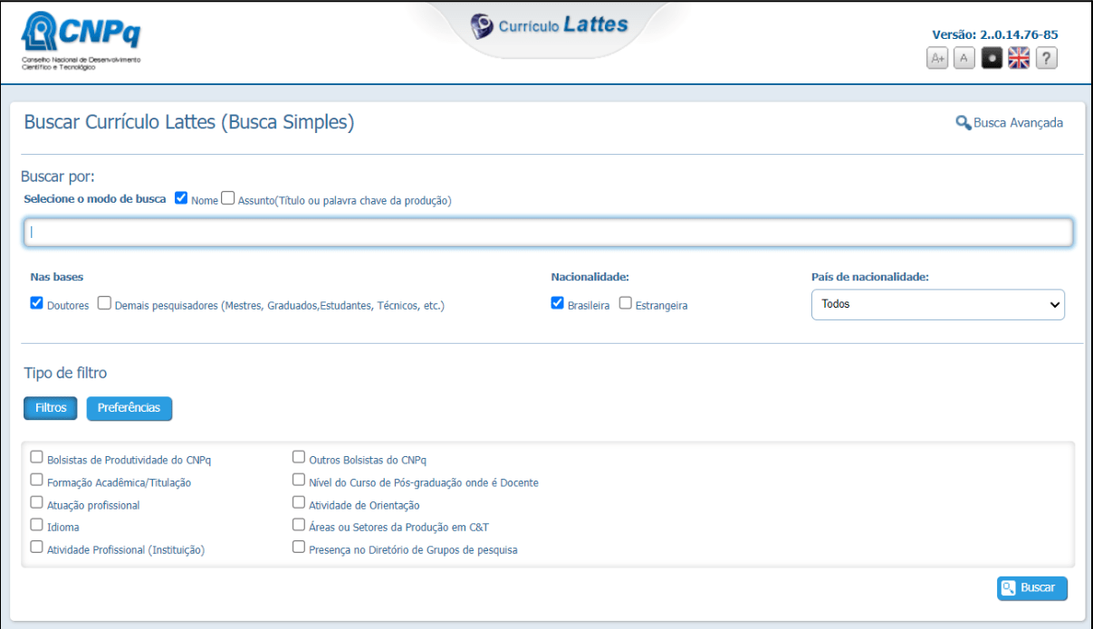Click the Buscar Currículo Lattes heading
The width and height of the screenshot is (1093, 629).
(189, 123)
